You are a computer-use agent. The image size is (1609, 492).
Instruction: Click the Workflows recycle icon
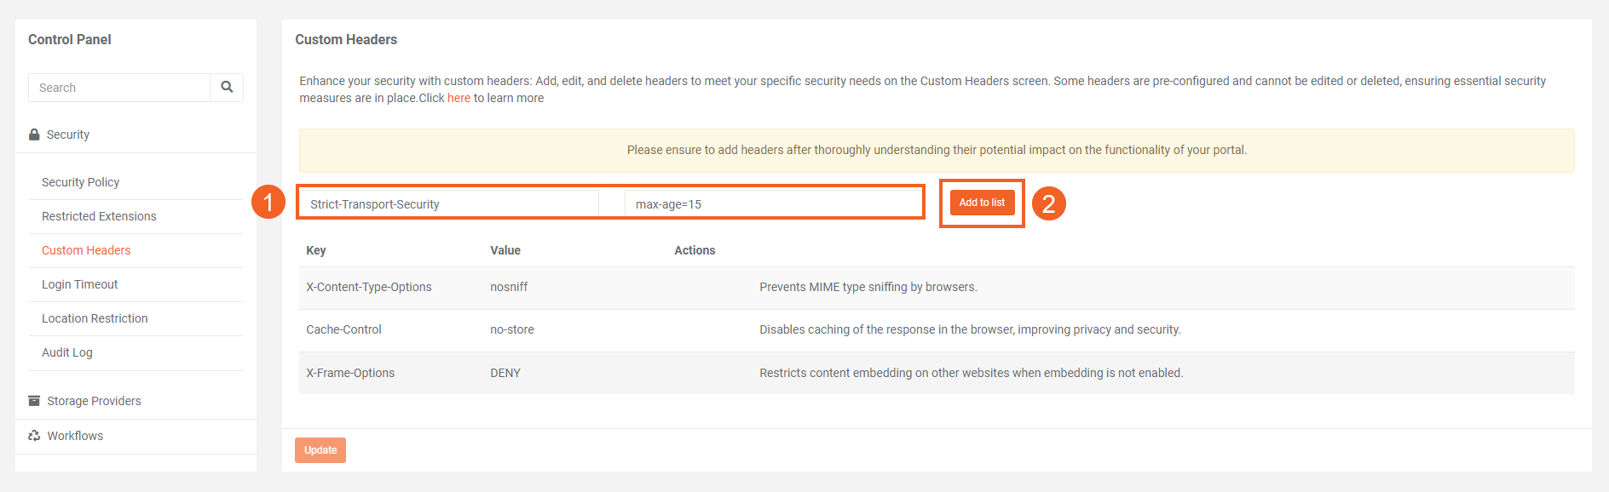(x=34, y=436)
